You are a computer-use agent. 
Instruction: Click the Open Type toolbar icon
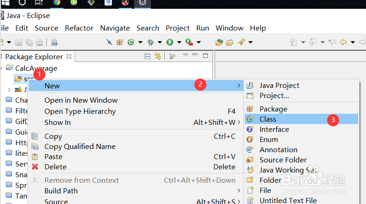(219, 42)
